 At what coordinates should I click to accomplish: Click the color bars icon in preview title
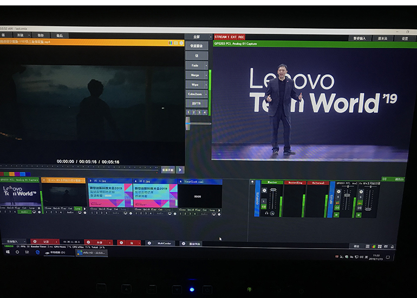tap(170, 43)
